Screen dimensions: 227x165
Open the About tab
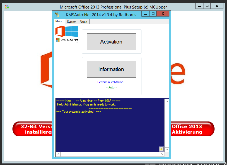tap(83, 22)
